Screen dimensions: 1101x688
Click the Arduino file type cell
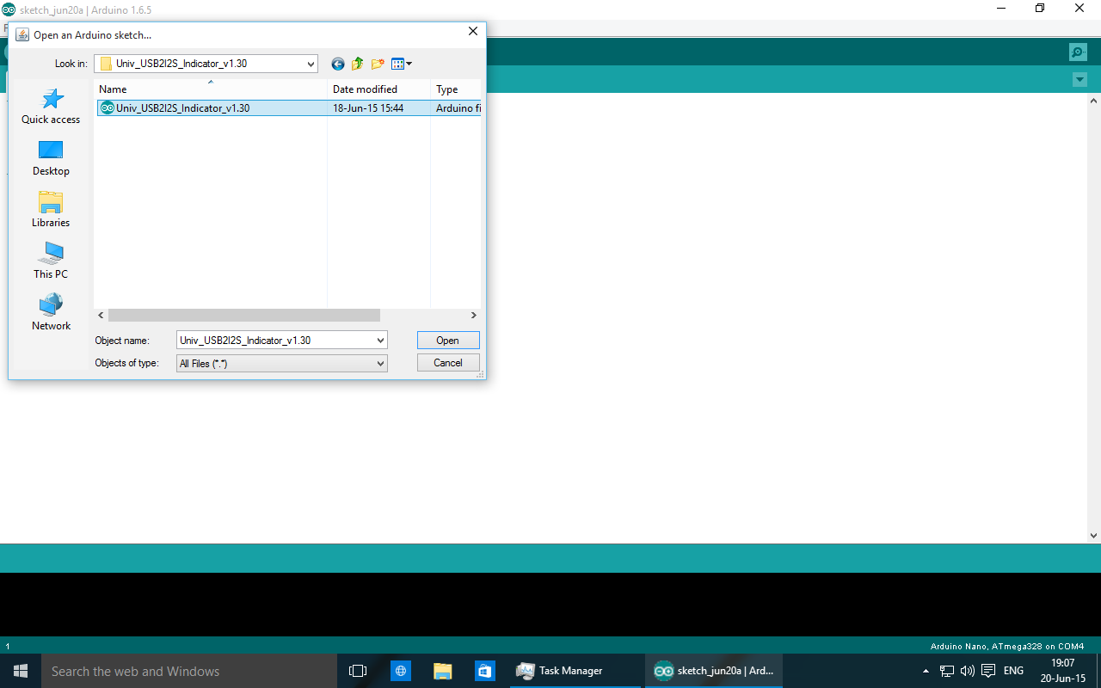click(458, 108)
